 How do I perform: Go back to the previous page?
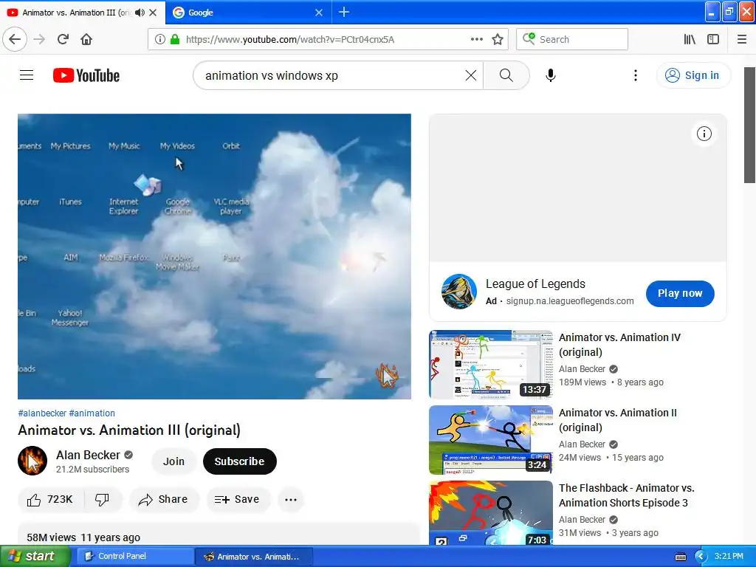point(15,39)
